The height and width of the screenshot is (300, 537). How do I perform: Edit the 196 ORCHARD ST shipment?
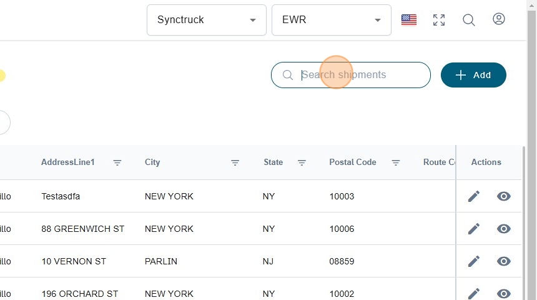click(x=474, y=293)
